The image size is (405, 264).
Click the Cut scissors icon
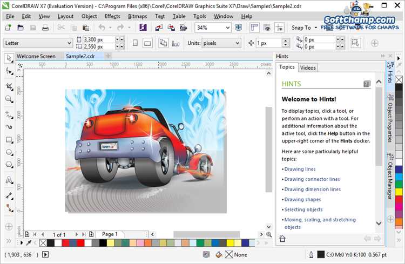click(61, 28)
